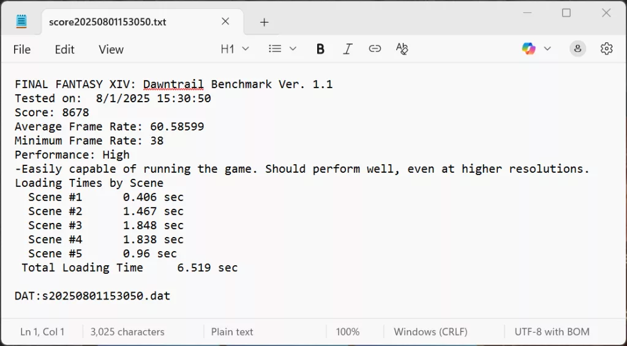Click the Plain text status entry
This screenshot has height=346, width=627.
point(232,331)
